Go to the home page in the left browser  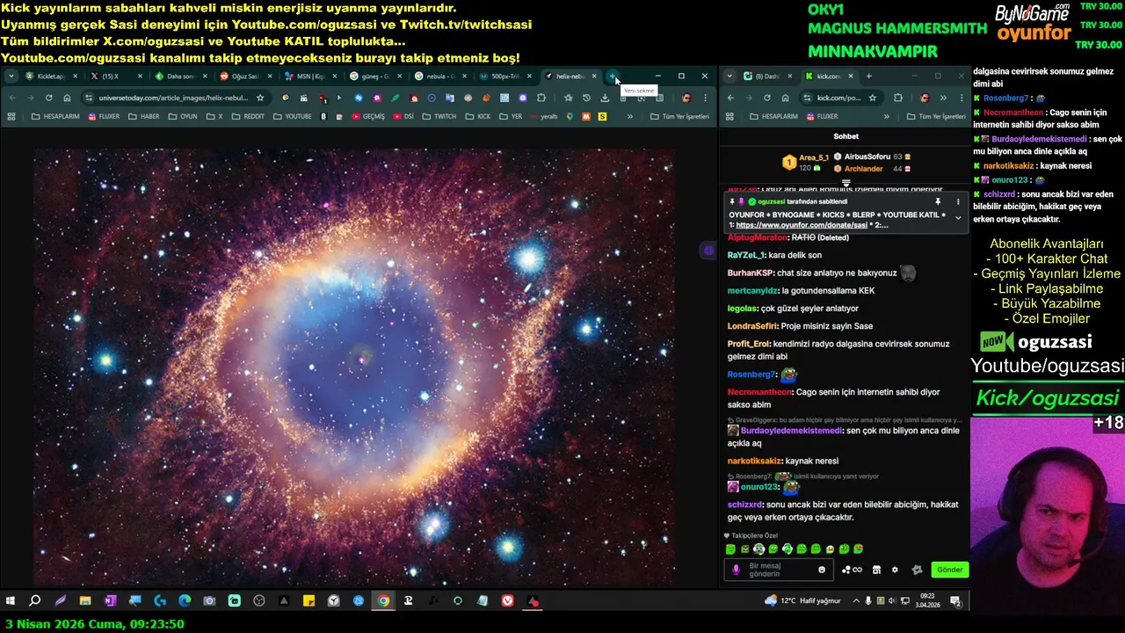pyautogui.click(x=67, y=98)
